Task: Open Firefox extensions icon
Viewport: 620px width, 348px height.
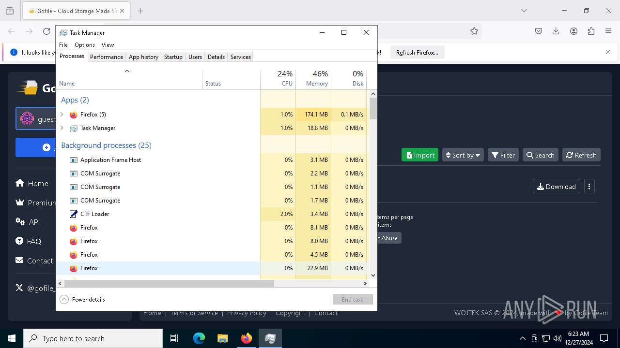Action: point(591,31)
